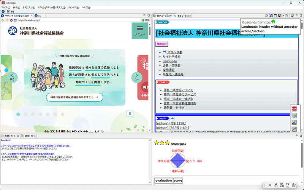This screenshot has width=304, height=190.
Task: Click the 所在地・連絡先 link
Action: (173, 74)
